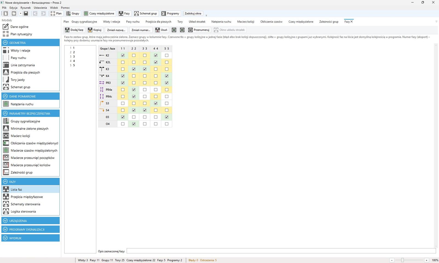The height and width of the screenshot is (263, 439).
Task: Open Schemat grup from the top toolbar
Action: tap(146, 13)
